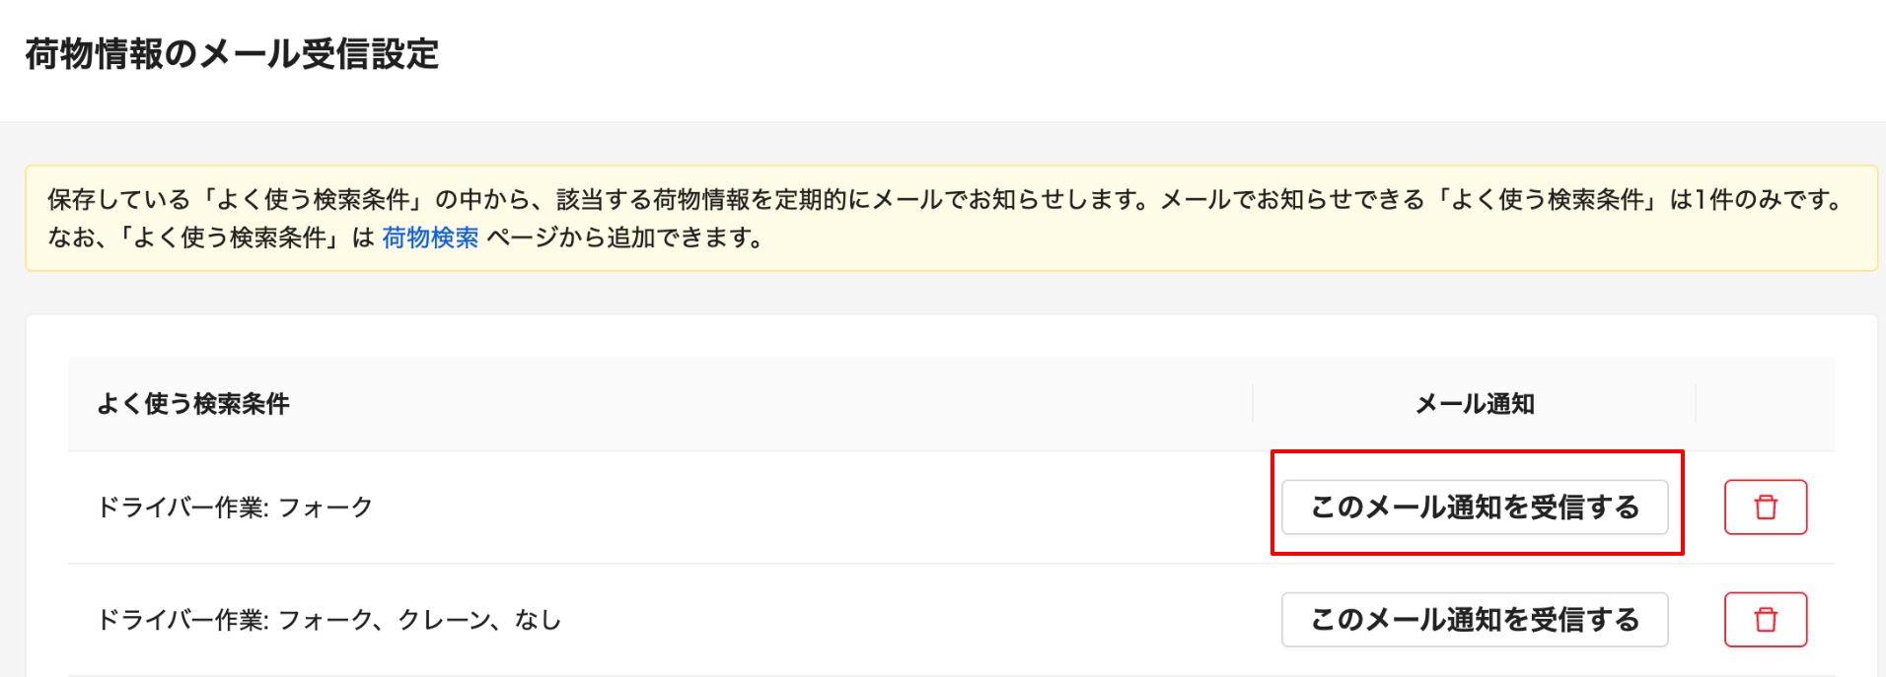Click the メールでお知らせできる phrase in the notice
This screenshot has width=1886, height=677.
coord(1292,200)
